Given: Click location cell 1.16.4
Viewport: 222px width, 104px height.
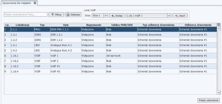Looking at the screenshot, I should [22, 71].
